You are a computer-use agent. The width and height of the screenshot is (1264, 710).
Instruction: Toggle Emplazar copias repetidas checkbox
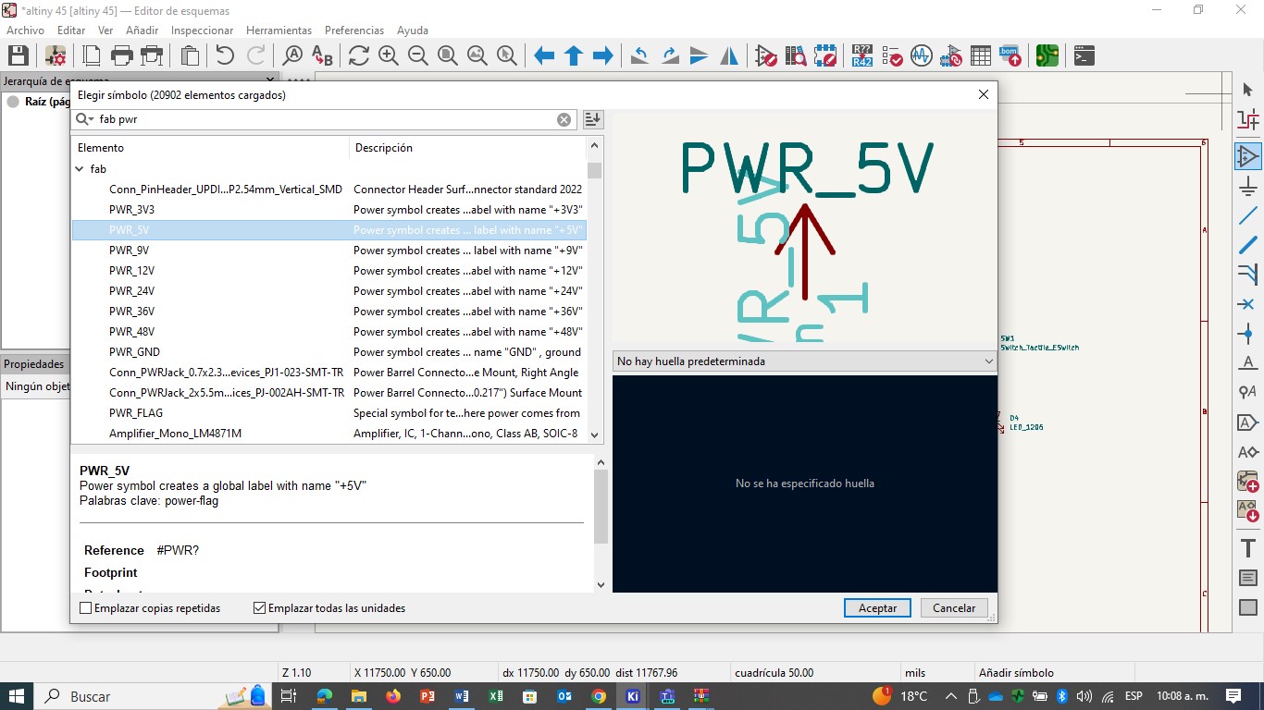[x=86, y=608]
